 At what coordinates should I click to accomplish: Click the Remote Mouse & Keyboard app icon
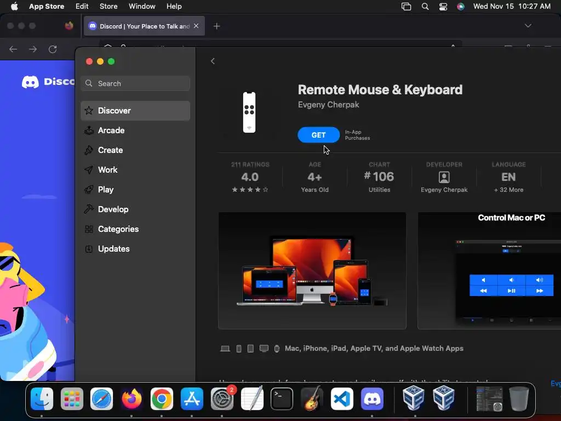click(x=249, y=112)
